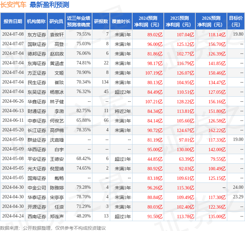
Task: Click the target price 24.00
Action: (x=238, y=187)
